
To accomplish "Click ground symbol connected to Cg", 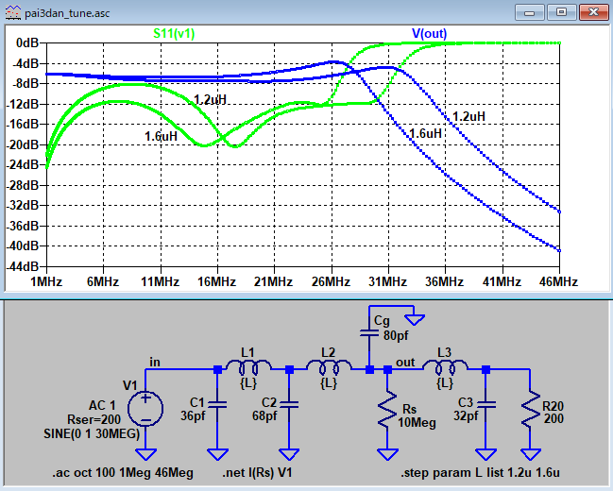I will [x=415, y=320].
